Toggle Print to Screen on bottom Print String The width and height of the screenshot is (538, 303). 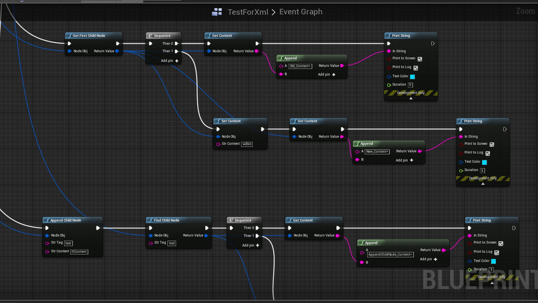point(501,243)
